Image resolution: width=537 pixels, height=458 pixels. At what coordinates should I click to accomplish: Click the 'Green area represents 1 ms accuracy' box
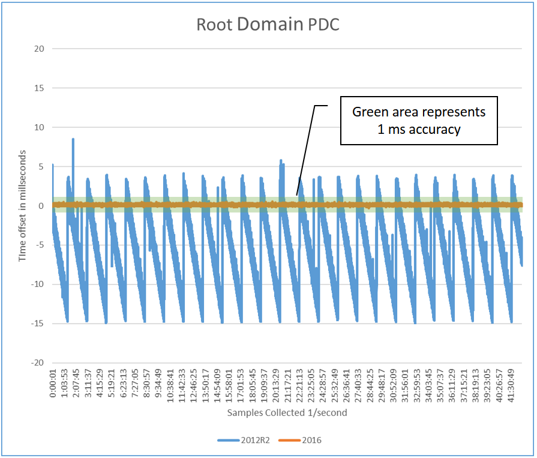click(x=418, y=121)
